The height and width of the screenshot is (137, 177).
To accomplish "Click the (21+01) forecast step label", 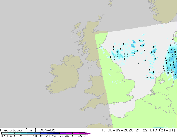I will coord(167,130).
